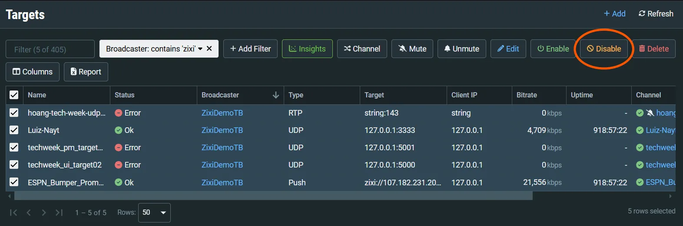Go to next page of results

[x=43, y=213]
